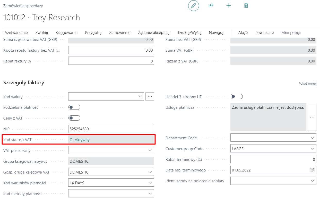This screenshot has height=200, width=320.
Task: Click the pencil edit icon
Action: pos(194,6)
